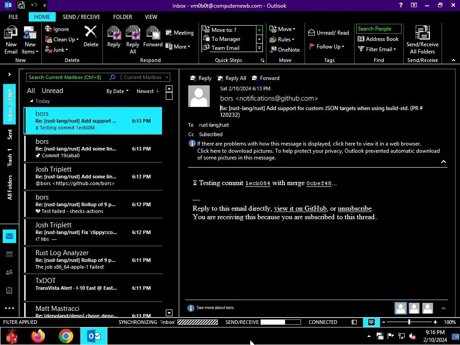This screenshot has width=460, height=345.
Task: Collapse the Today group in the message list
Action: coord(31,101)
